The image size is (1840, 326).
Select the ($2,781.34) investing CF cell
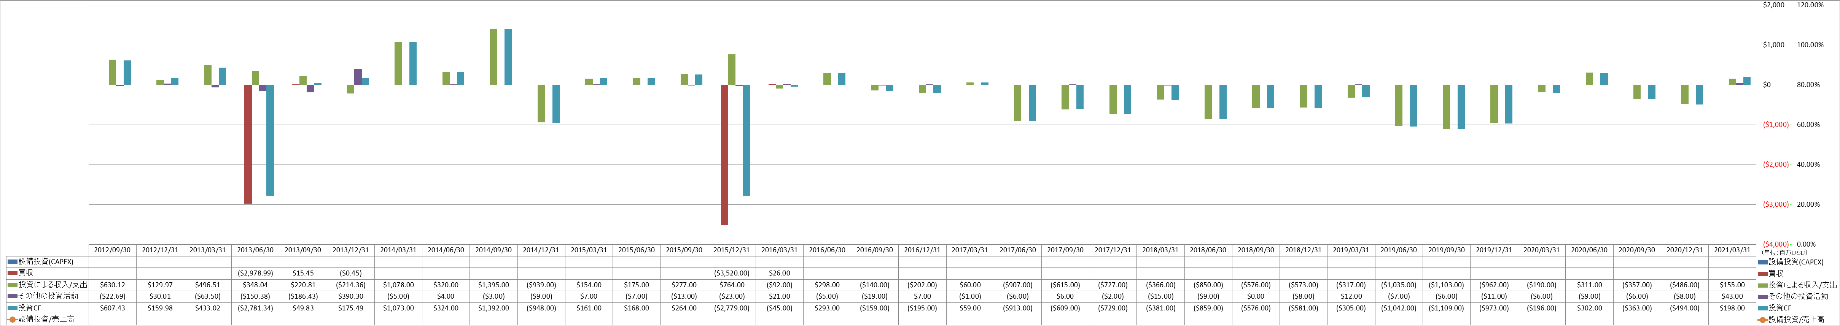point(255,308)
